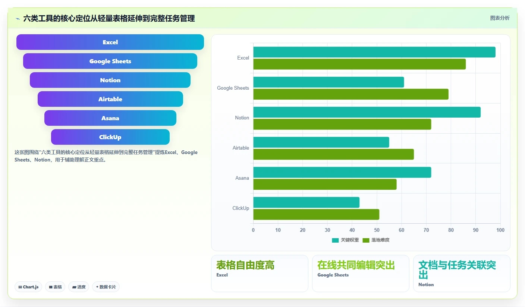Click the 表格 tag chip
Image resolution: width=525 pixels, height=307 pixels.
coord(55,287)
